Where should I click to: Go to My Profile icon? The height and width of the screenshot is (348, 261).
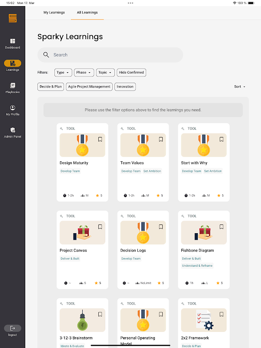click(13, 107)
